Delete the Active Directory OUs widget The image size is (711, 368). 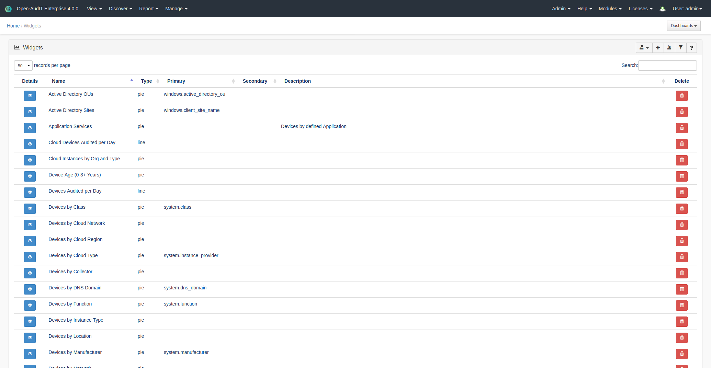[681, 95]
